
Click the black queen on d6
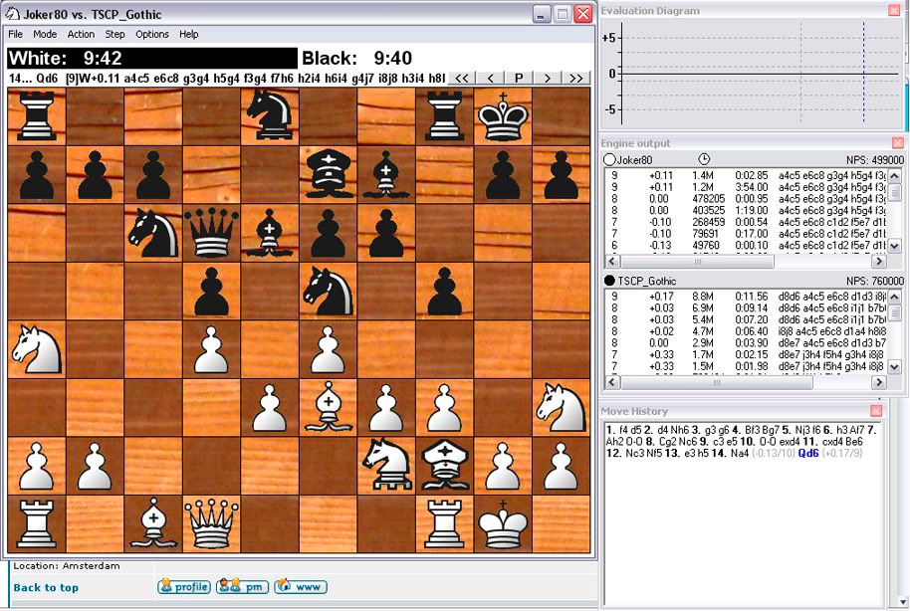(x=211, y=234)
